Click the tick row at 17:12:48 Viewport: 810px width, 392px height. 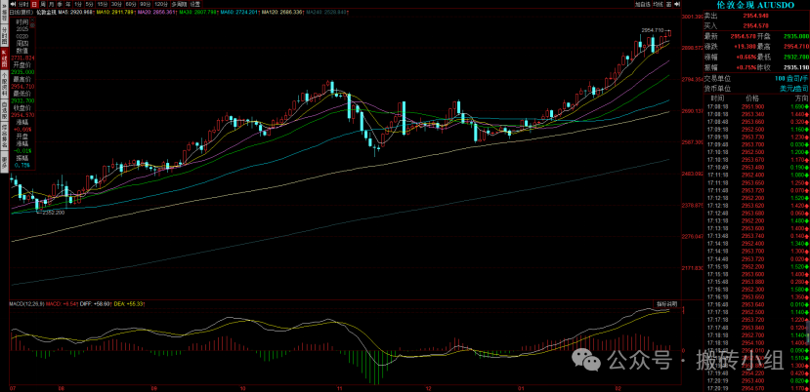pos(757,213)
